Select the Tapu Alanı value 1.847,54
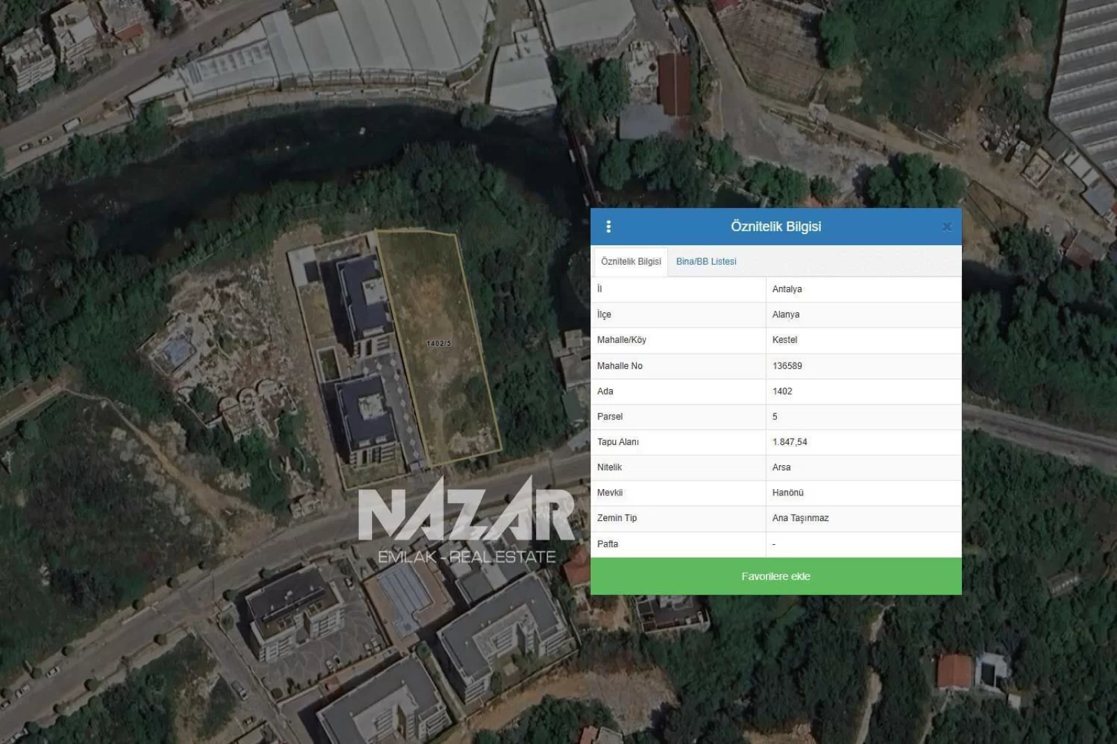Screen dimensions: 1117x744 point(790,442)
